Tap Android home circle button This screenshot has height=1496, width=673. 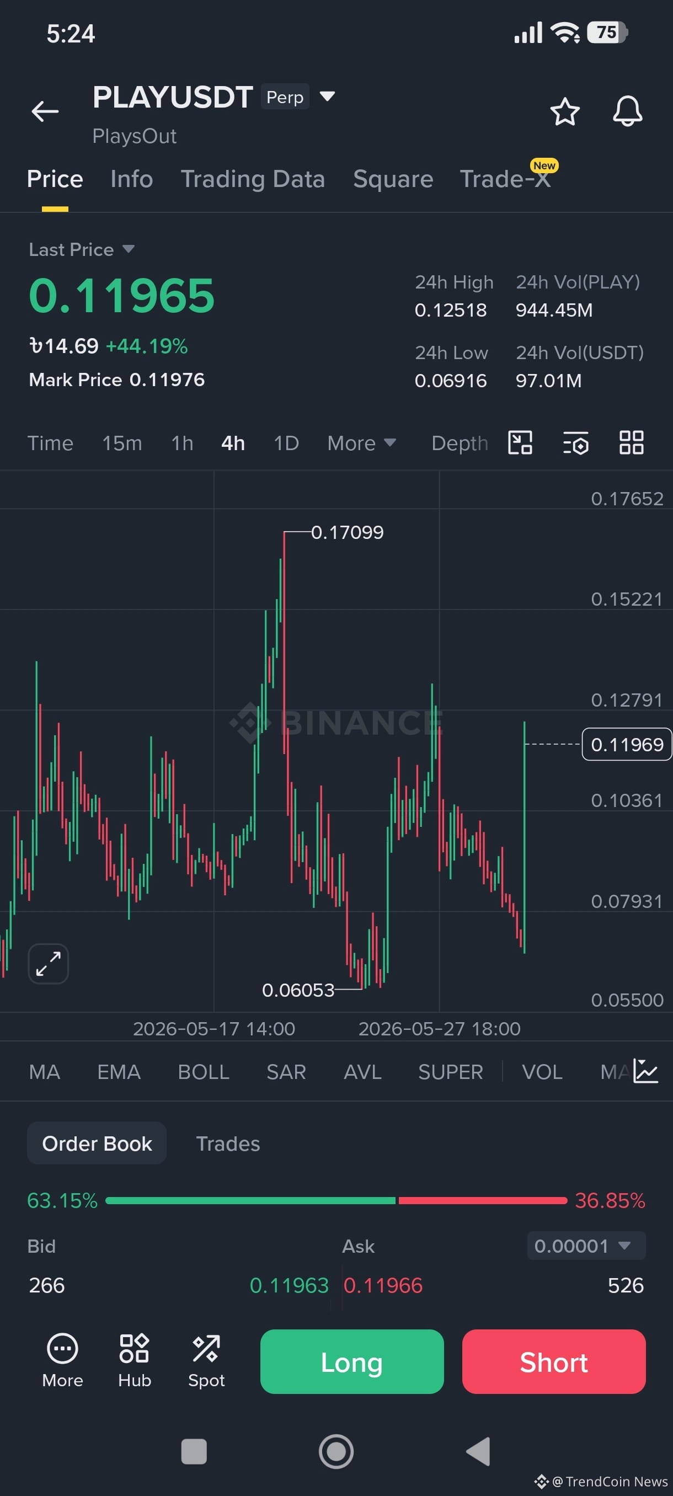click(336, 1451)
